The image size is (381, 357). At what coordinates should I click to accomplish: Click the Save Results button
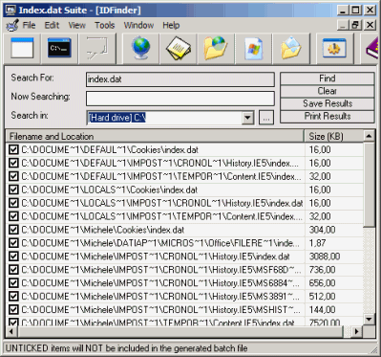coord(327,103)
